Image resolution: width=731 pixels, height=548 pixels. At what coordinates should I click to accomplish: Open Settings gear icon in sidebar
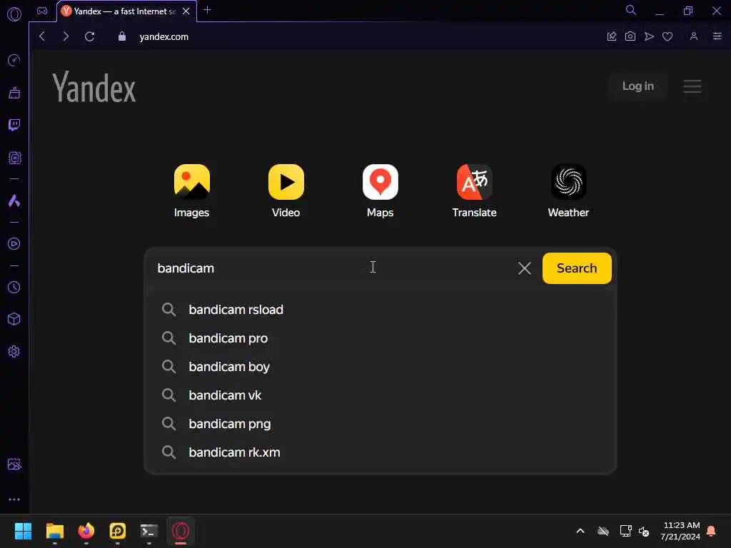click(14, 351)
